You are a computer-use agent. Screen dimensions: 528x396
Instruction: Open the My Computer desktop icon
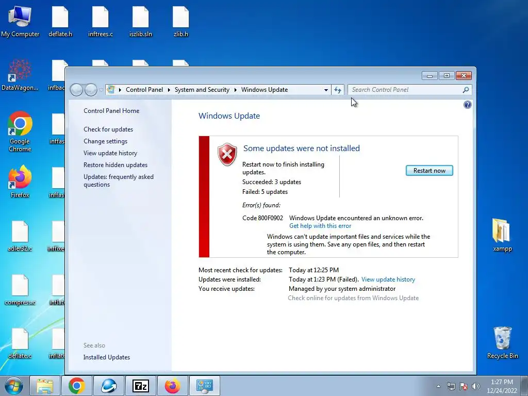[x=20, y=22]
